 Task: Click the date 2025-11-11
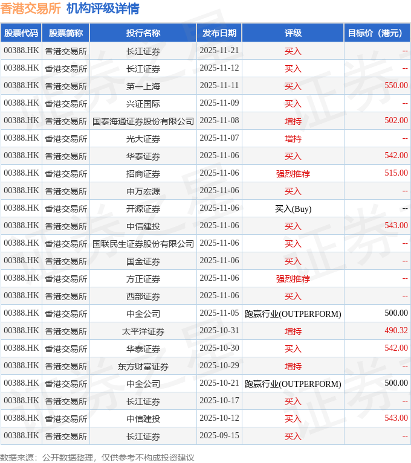click(x=219, y=85)
